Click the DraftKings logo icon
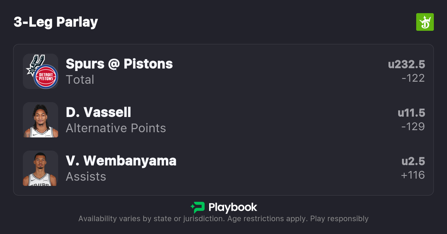 [424, 22]
